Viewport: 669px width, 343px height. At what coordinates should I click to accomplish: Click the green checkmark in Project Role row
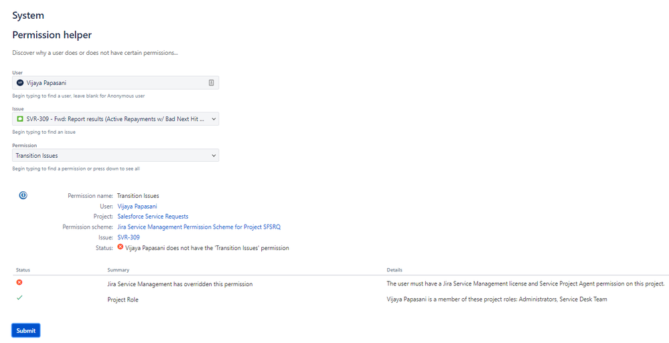coord(19,298)
